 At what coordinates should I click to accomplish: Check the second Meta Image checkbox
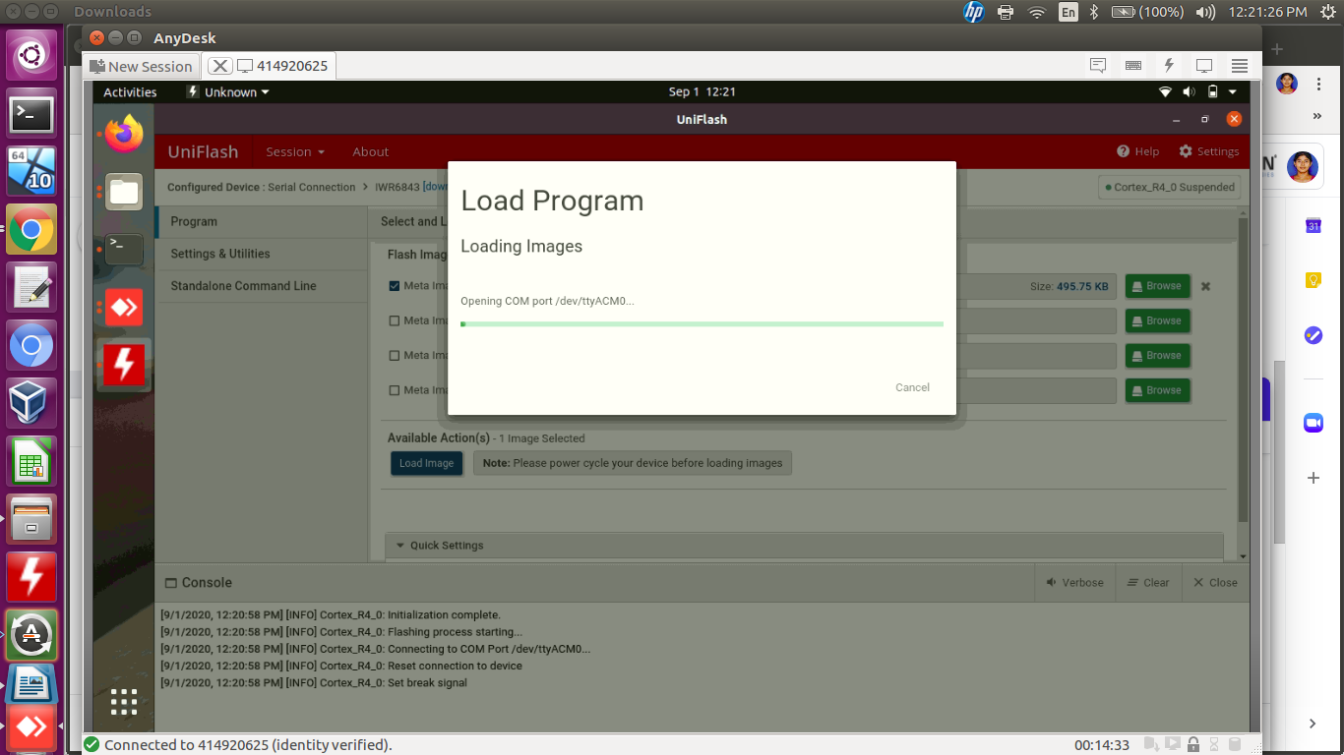(x=395, y=320)
